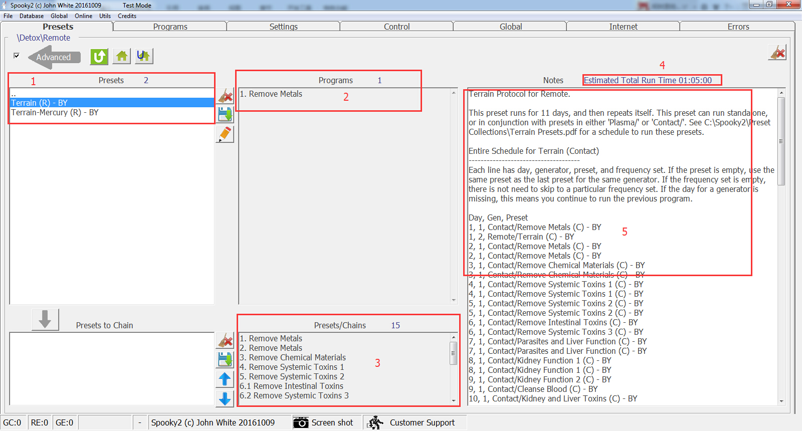Click the Presets/Chains list scrollbar thumb
This screenshot has height=431, width=802.
(x=454, y=353)
